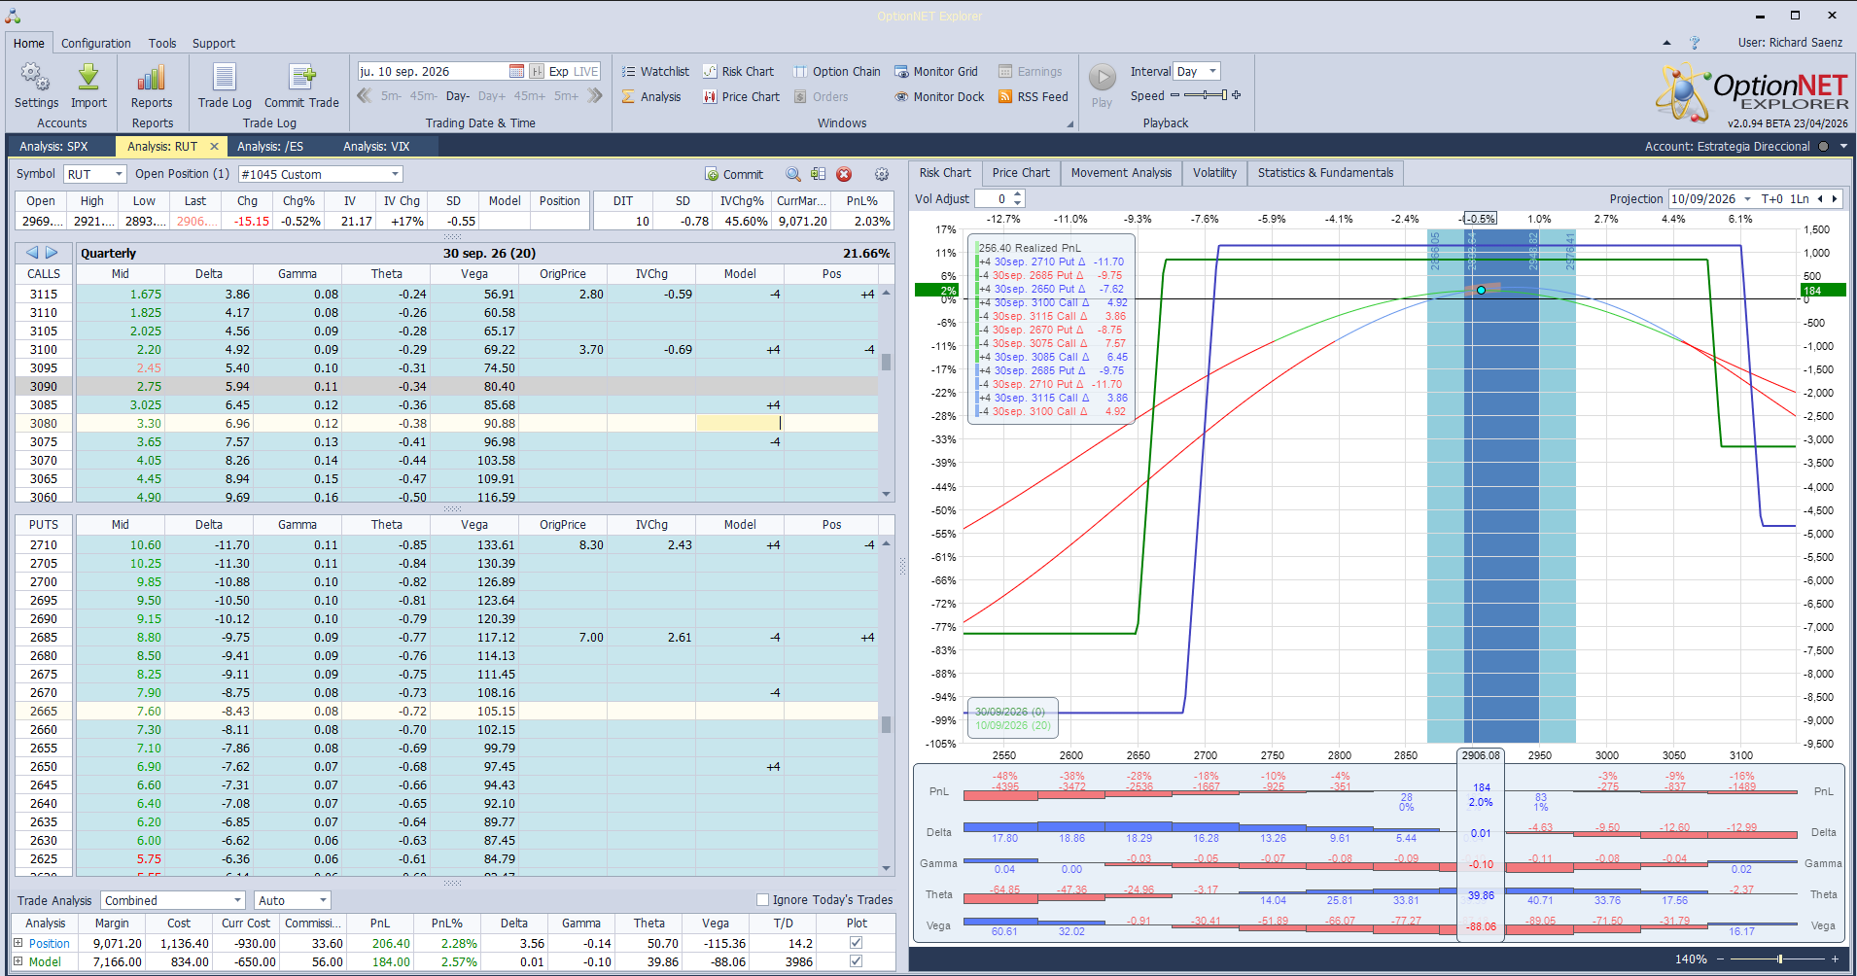This screenshot has width=1857, height=976.
Task: Click the zoom slider at 140%
Action: tap(1779, 959)
